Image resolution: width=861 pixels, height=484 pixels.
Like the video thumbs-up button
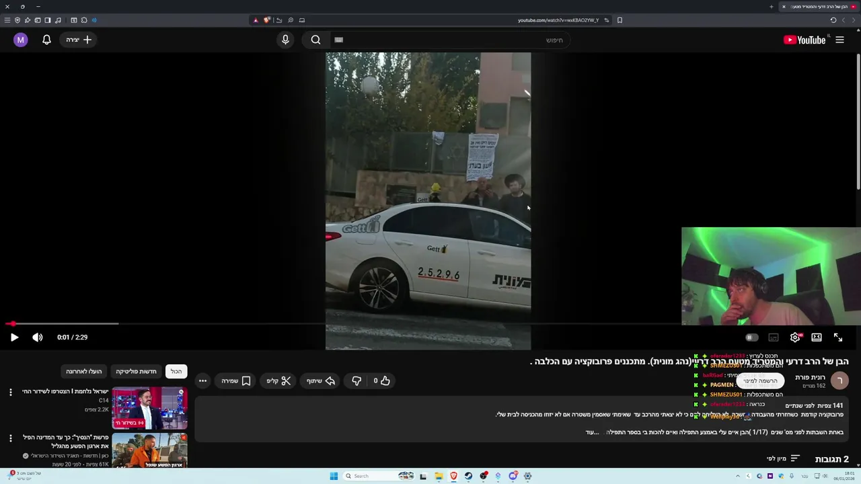pyautogui.click(x=381, y=380)
